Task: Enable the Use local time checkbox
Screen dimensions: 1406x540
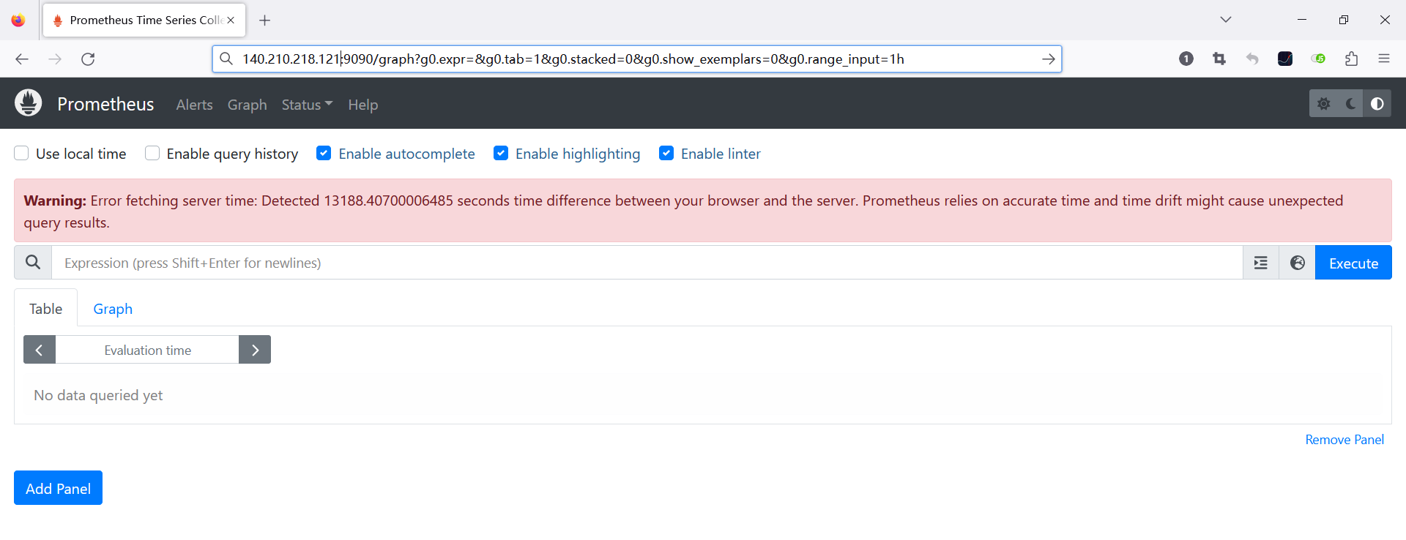Action: pyautogui.click(x=22, y=154)
